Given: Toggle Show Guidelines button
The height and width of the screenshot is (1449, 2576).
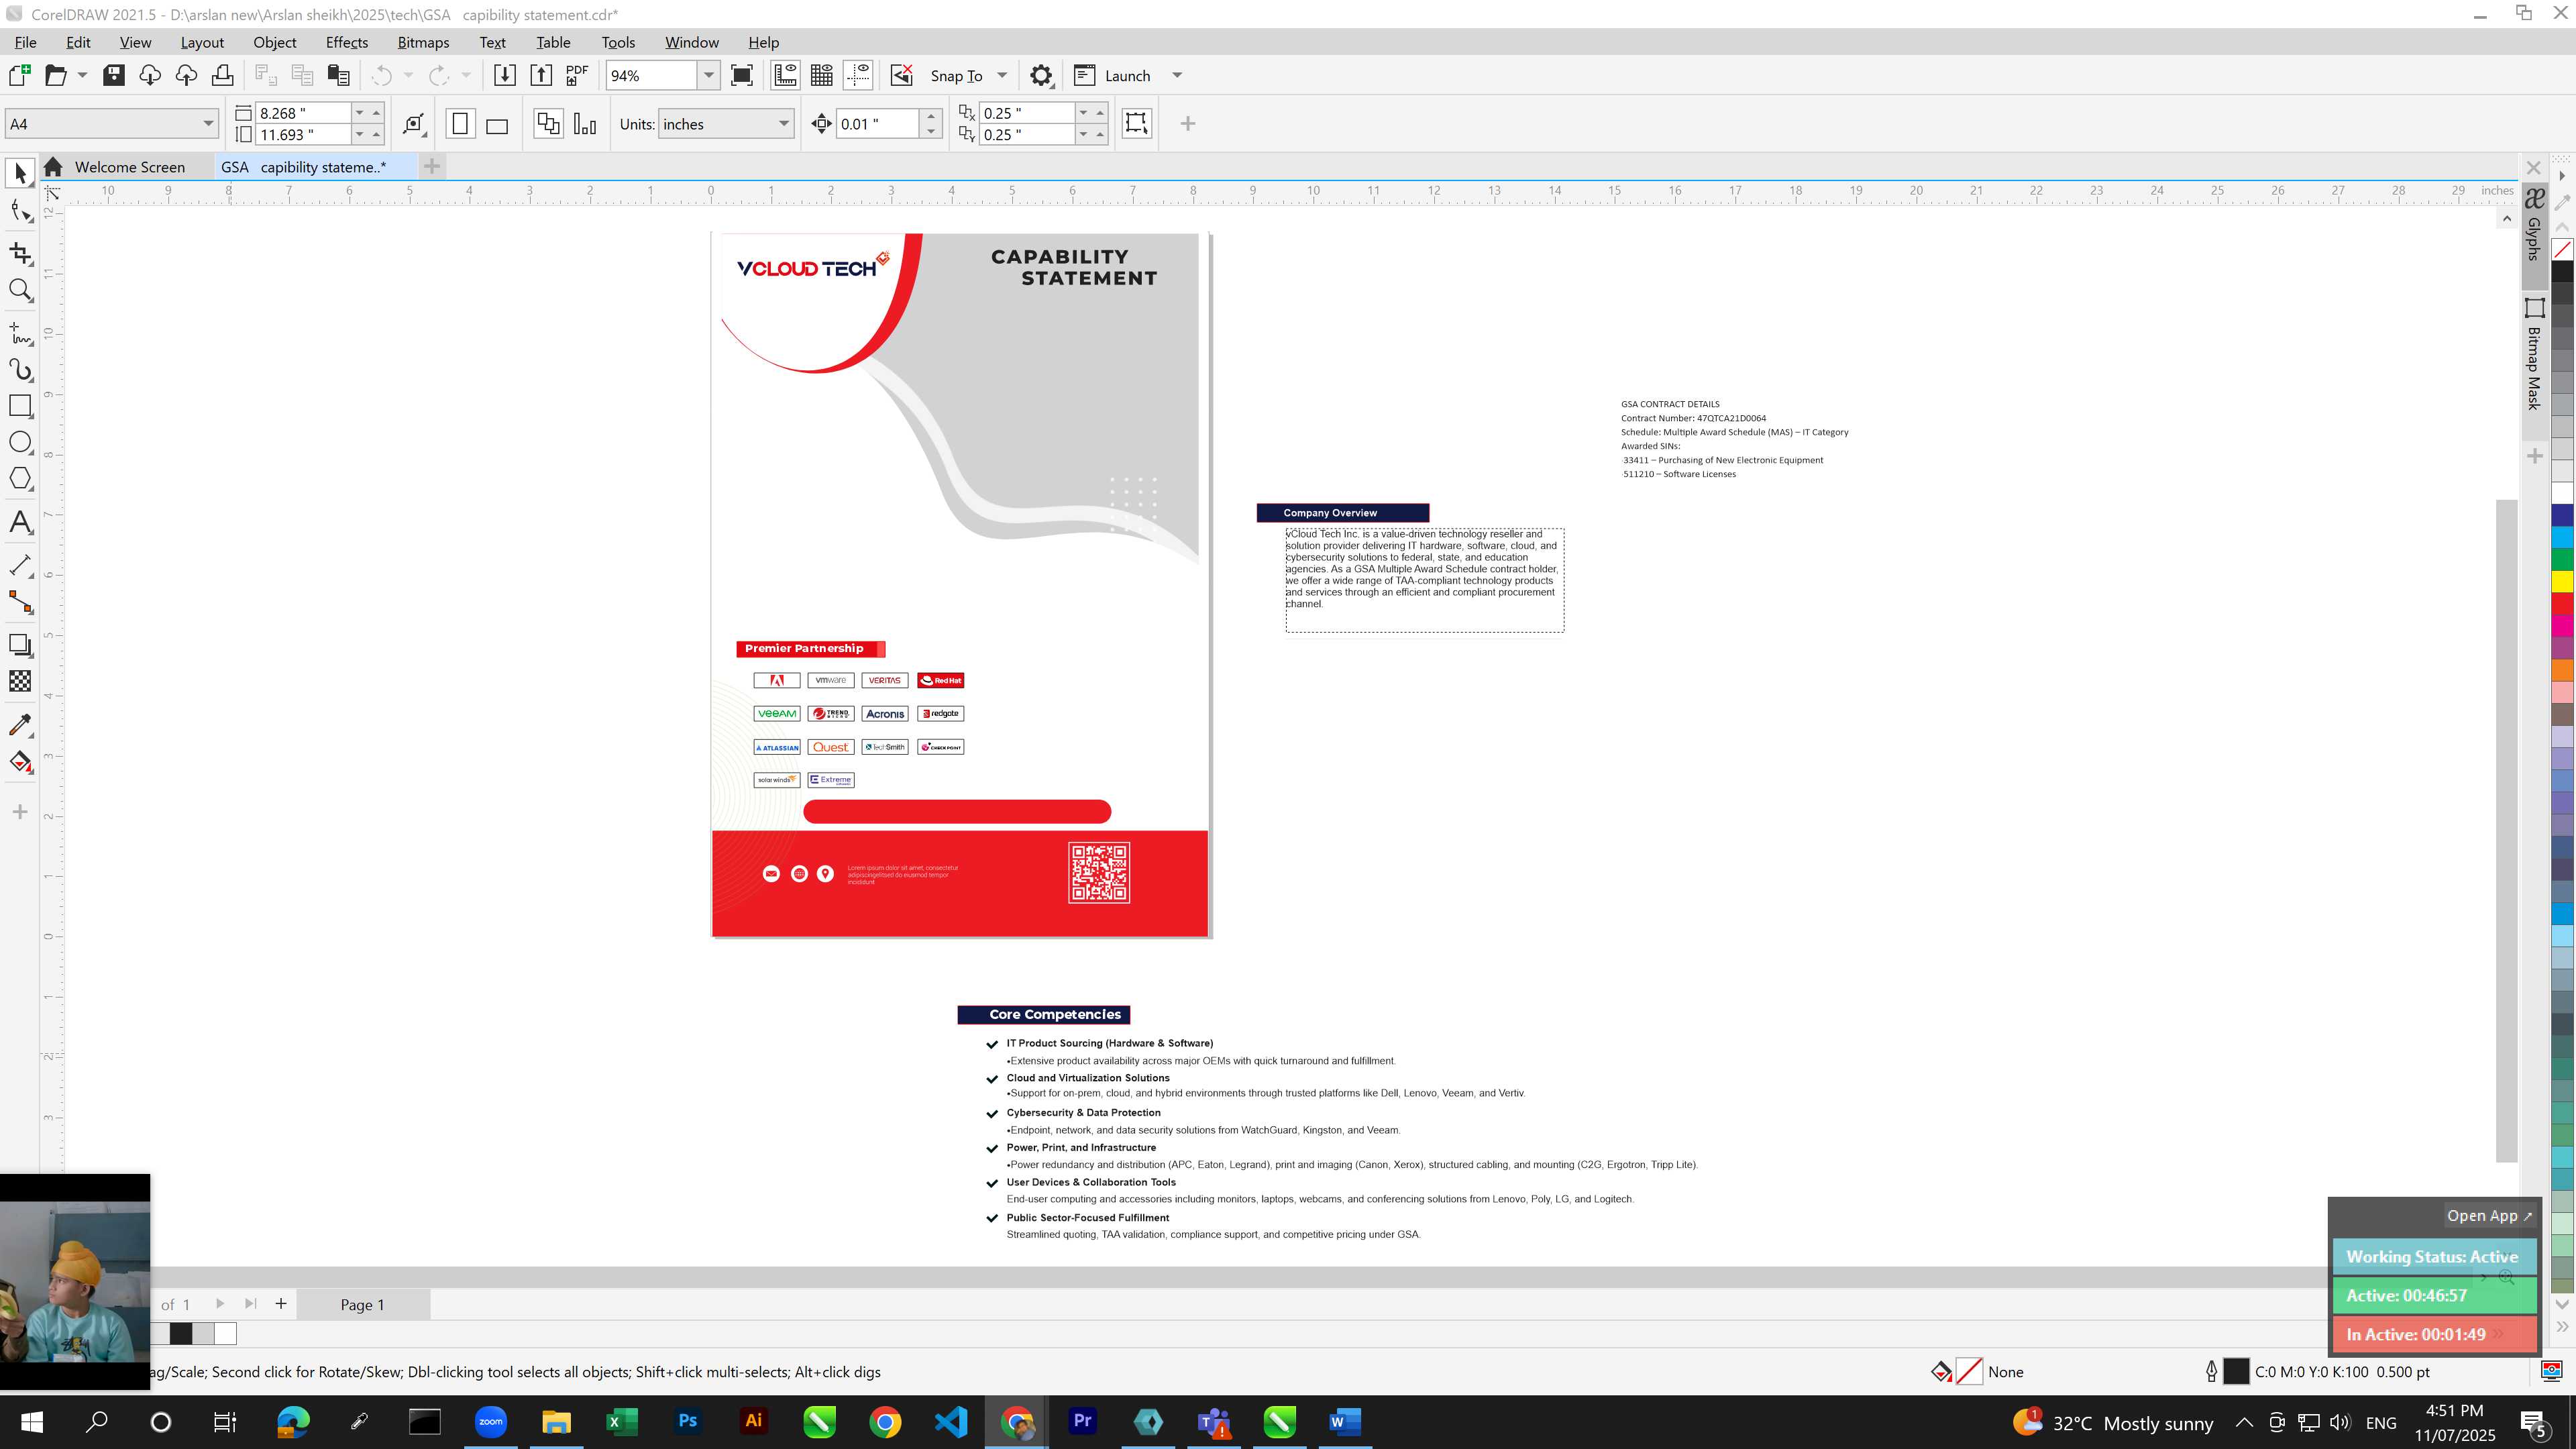Looking at the screenshot, I should pos(858,75).
